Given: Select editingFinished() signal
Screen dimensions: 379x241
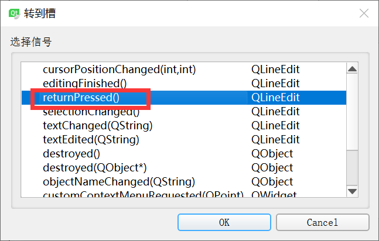Looking at the screenshot, I should [x=84, y=84].
